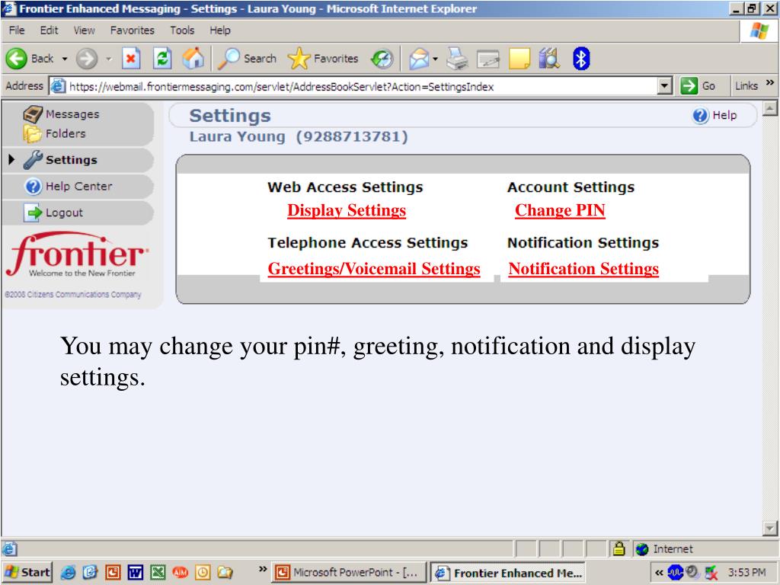Click the blue Help question-mark icon
This screenshot has height=585, width=780.
(700, 116)
